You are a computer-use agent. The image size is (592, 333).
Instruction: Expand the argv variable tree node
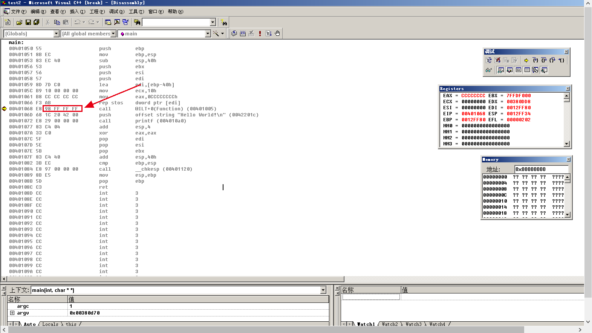12,313
